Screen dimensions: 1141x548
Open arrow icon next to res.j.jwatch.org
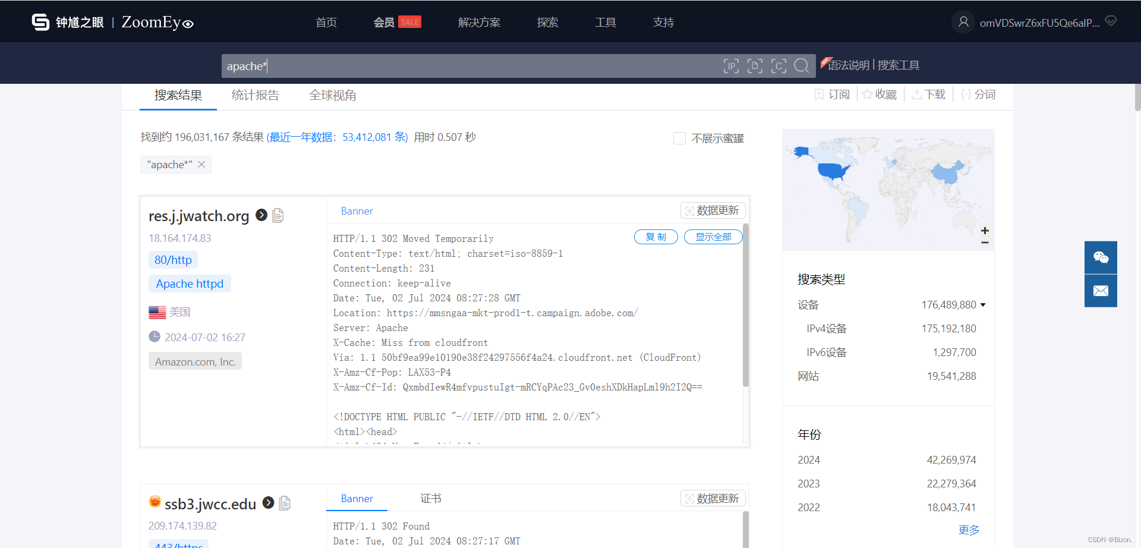(261, 215)
